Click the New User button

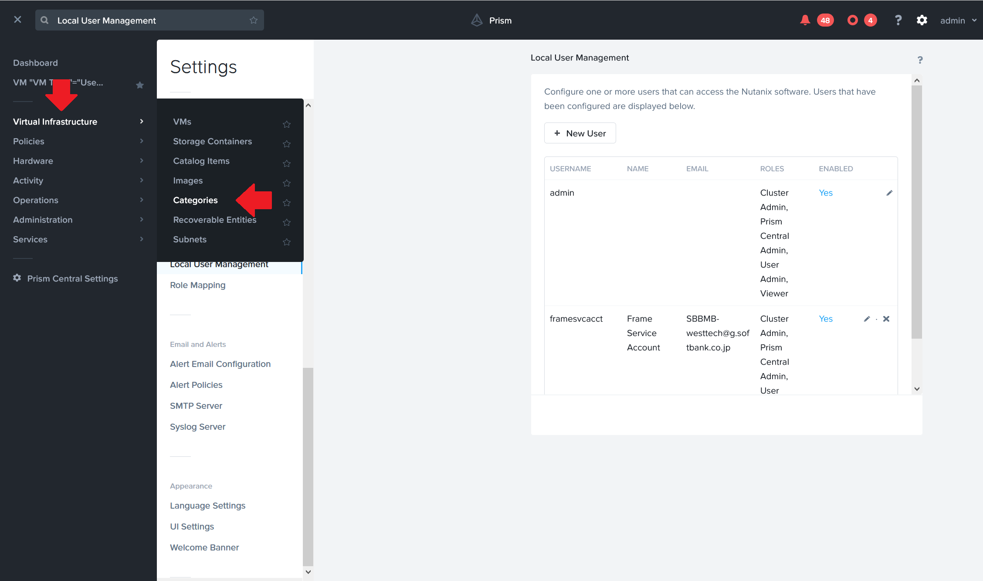pos(580,133)
